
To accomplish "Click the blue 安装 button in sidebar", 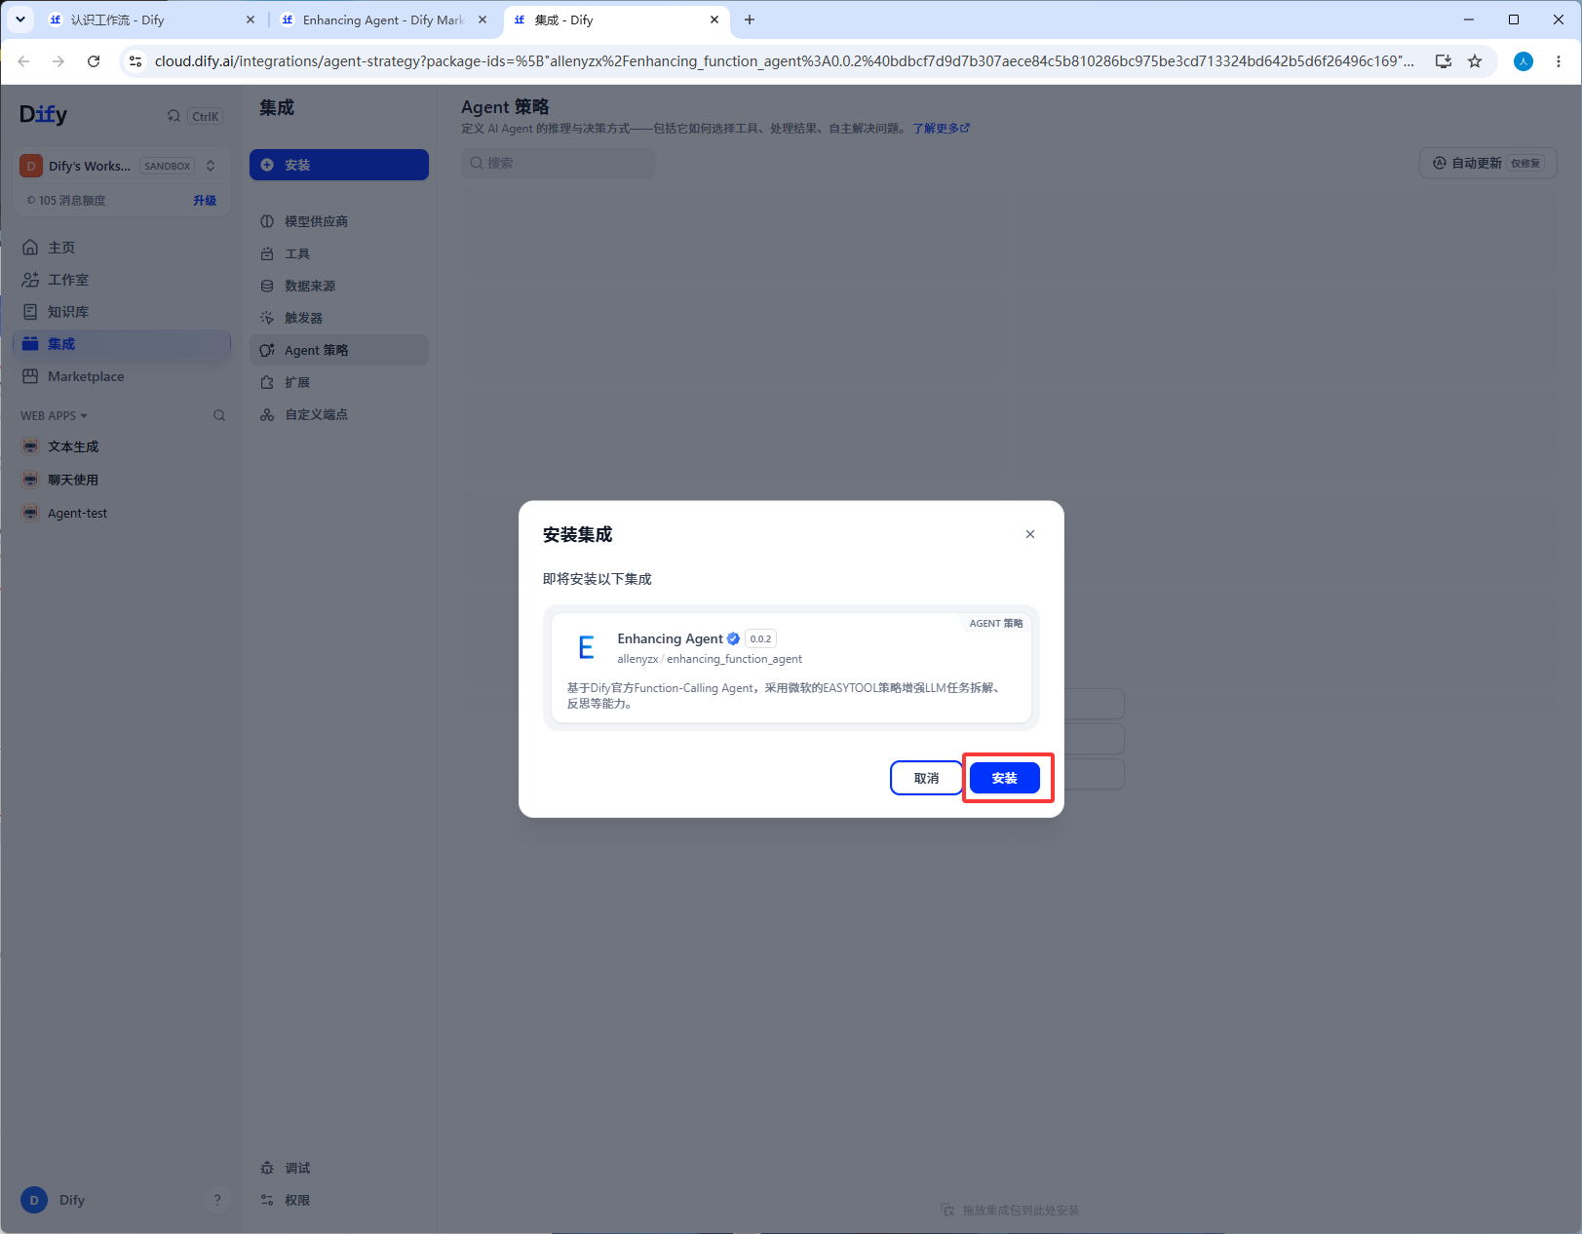I will click(339, 165).
